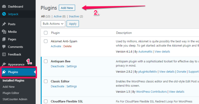Viewport: 199px width, 104px height.
Task: Open Installed Plugins submenu item
Action: point(13,81)
